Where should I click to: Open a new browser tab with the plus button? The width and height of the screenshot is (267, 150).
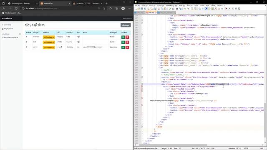pos(106,3)
